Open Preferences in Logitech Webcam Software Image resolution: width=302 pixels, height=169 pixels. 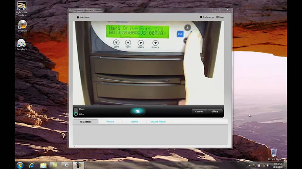[207, 17]
